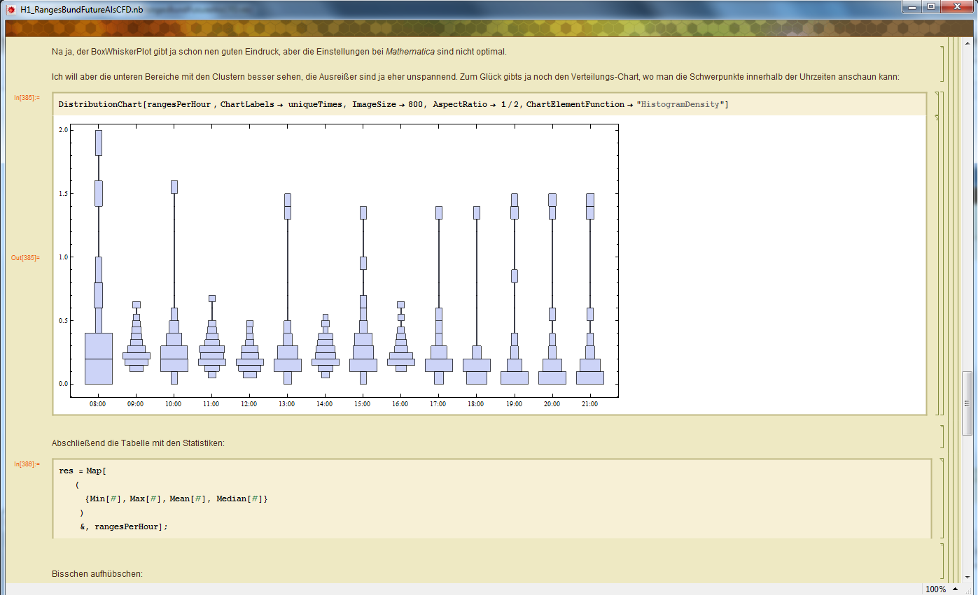Click the In[385] cell label

[x=27, y=97]
